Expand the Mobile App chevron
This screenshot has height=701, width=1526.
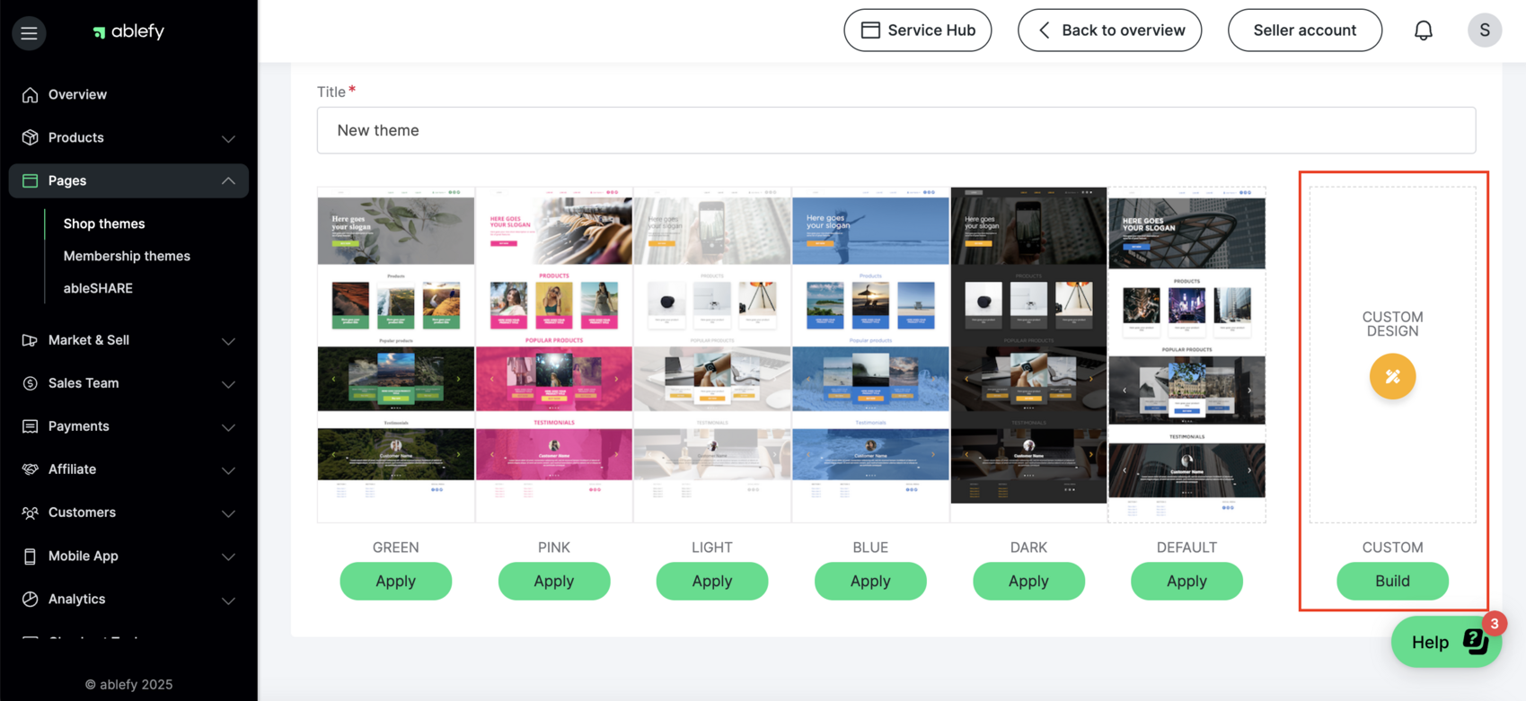228,556
